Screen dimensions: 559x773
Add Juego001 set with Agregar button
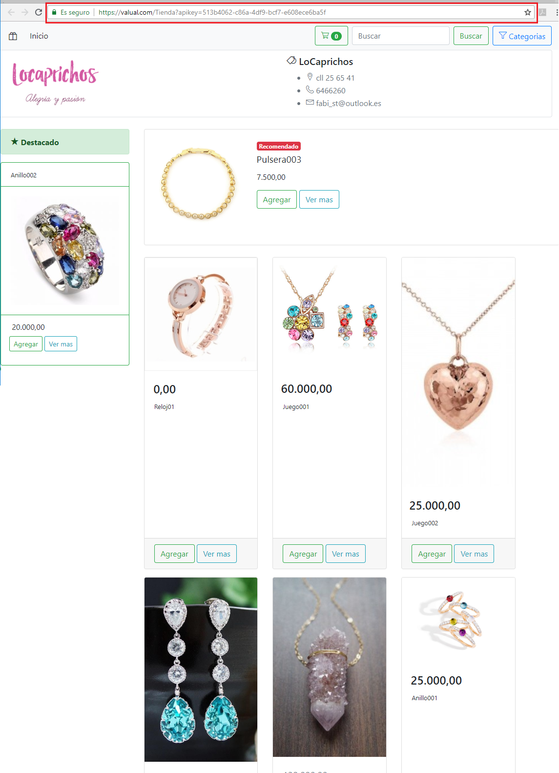coord(303,554)
